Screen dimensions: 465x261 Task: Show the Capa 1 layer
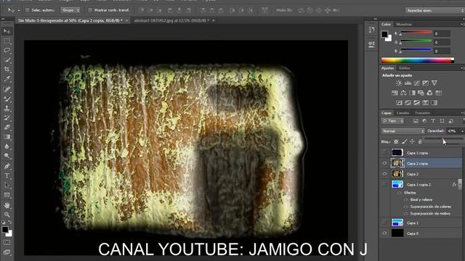tap(384, 223)
